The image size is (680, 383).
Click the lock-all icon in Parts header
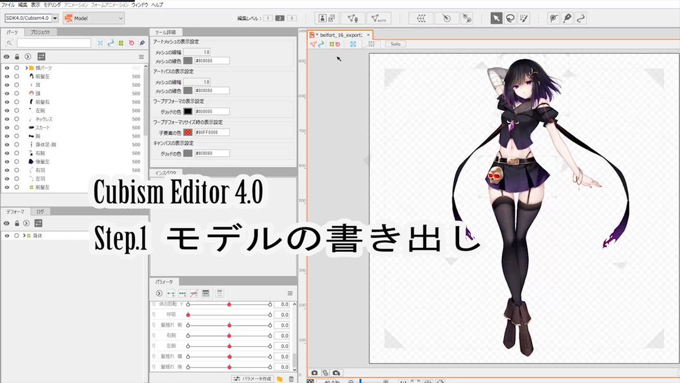coord(17,57)
